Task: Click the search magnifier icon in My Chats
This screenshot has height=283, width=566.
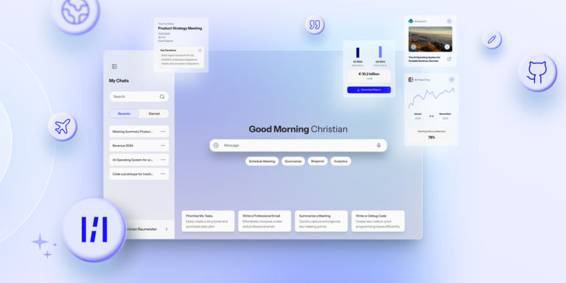Action: click(162, 97)
